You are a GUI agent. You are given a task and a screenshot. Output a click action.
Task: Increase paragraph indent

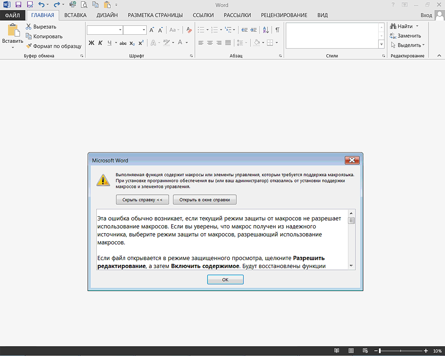point(253,30)
